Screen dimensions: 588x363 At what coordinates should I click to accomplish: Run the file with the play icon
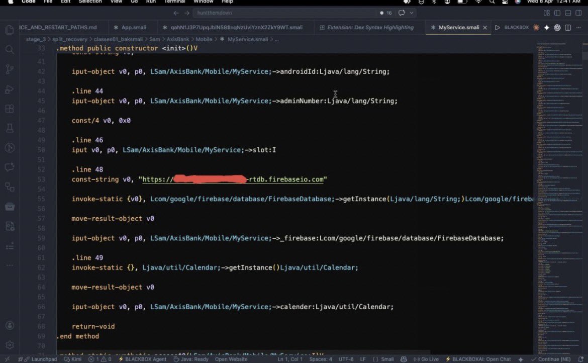[x=497, y=28]
